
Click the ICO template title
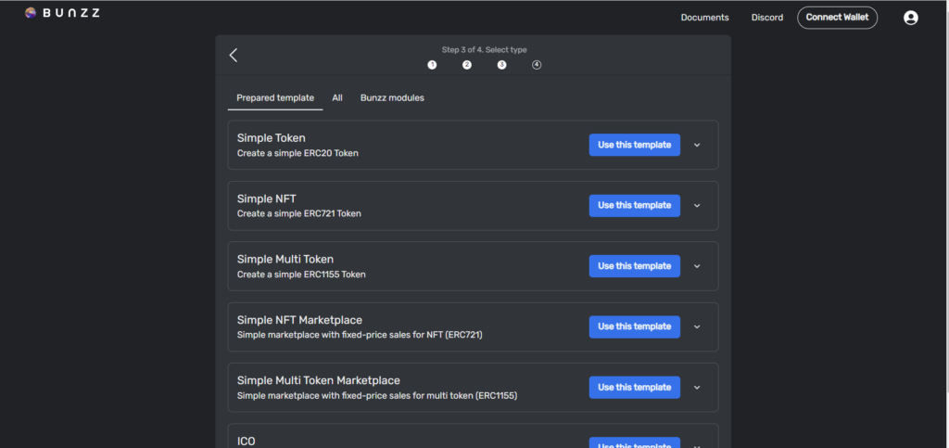coord(247,441)
